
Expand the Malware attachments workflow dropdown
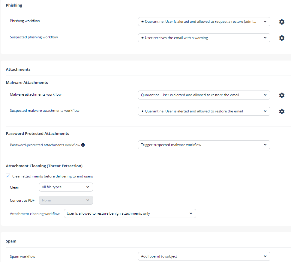tap(204, 95)
